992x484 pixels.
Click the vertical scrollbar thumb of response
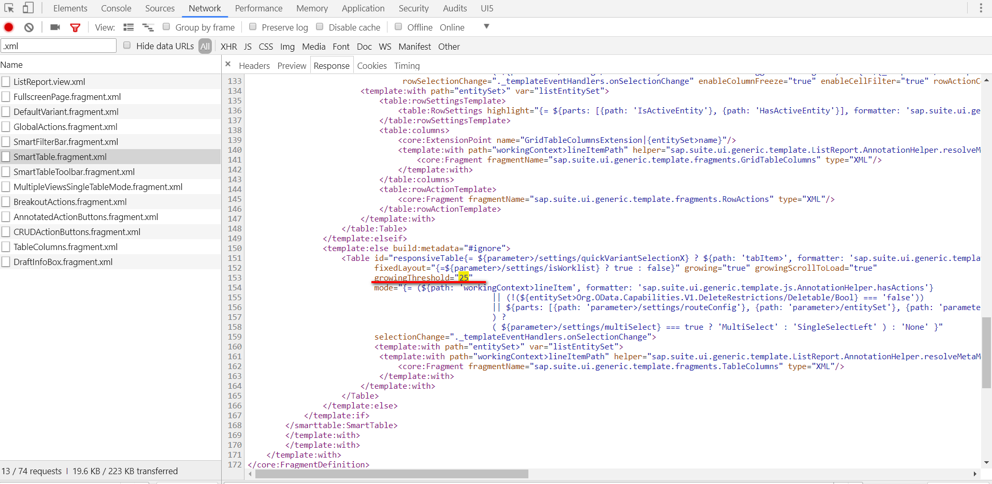986,353
